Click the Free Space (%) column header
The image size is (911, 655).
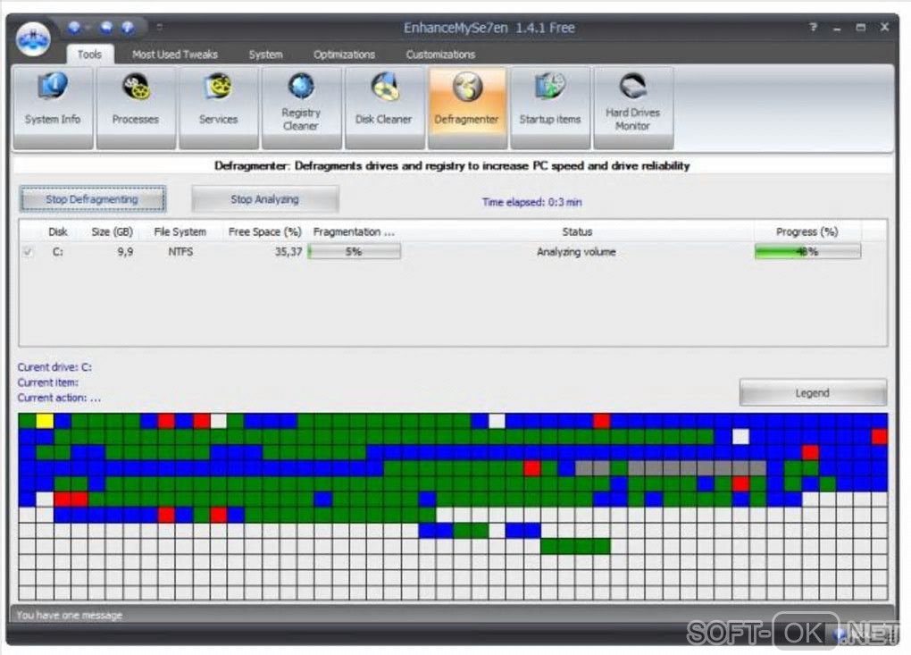coord(264,232)
